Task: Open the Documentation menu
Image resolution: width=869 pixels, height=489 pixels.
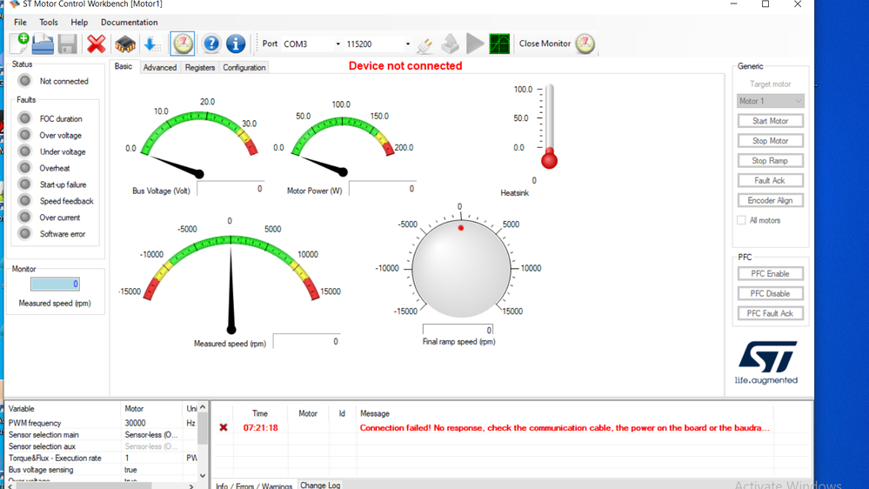Action: (129, 22)
